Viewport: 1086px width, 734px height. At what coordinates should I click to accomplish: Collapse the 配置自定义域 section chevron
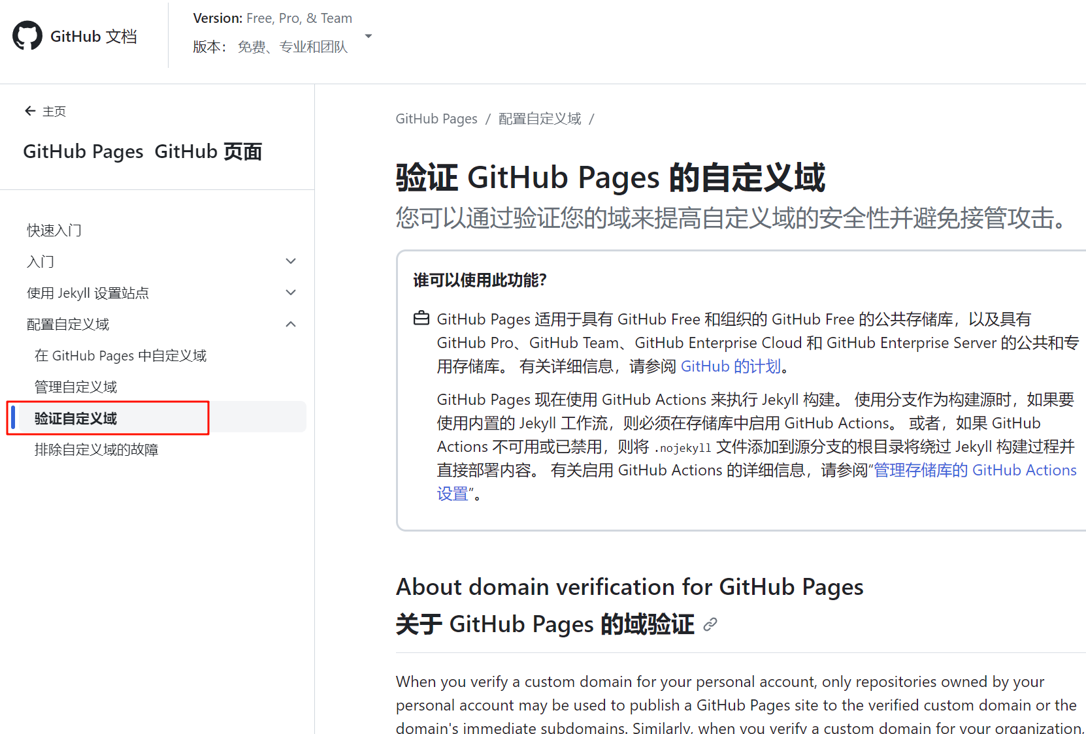click(291, 324)
